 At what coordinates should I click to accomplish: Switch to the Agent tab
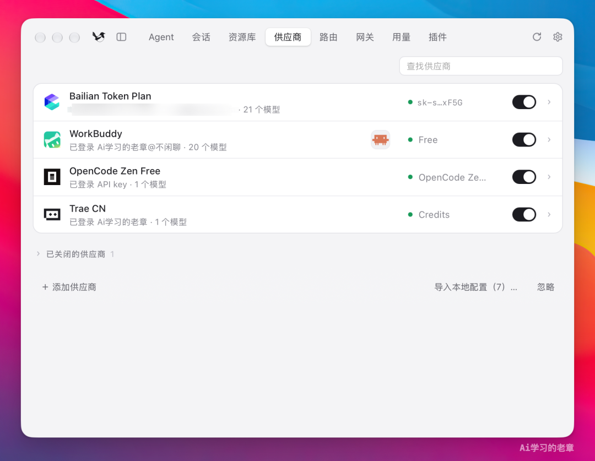[x=161, y=37]
